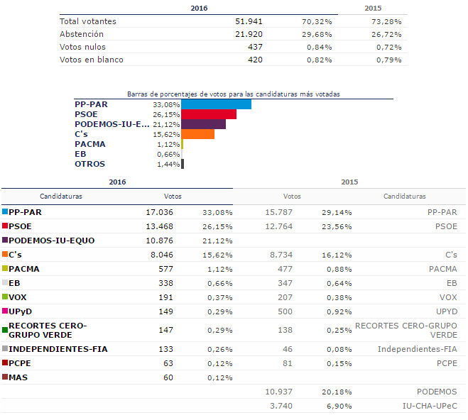
Task: Click the C's party name in 2016 table
Action: pyautogui.click(x=15, y=255)
